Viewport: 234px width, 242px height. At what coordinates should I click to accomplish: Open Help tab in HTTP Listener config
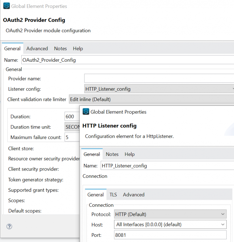129,154
